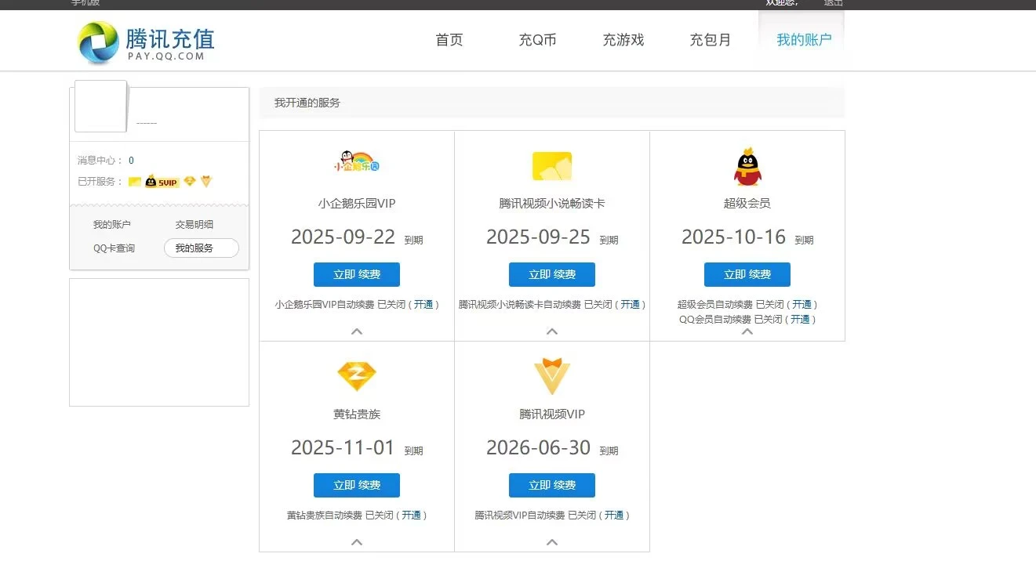
Task: Click the orange V badge beside 已开服务
Action: point(206,182)
